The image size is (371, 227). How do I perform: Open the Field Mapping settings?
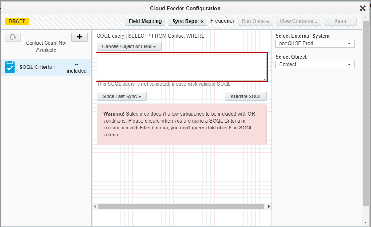pyautogui.click(x=145, y=21)
